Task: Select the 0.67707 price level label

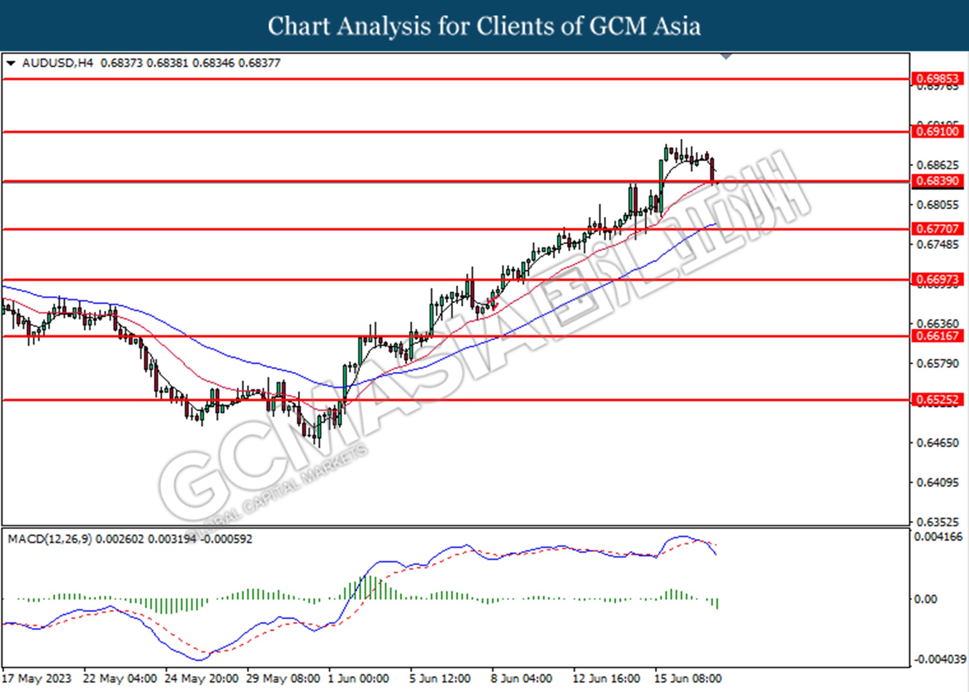Action: tap(937, 229)
